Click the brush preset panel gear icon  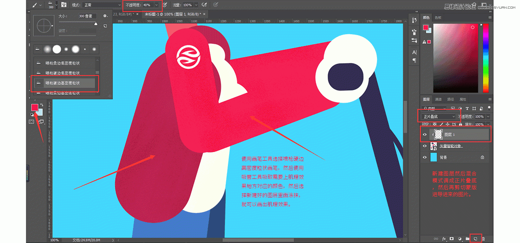coord(105,16)
